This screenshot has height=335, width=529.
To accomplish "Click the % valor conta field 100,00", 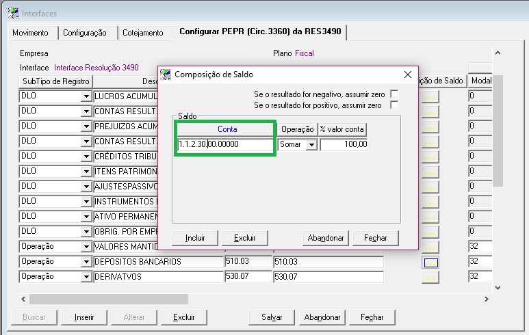I will 344,144.
